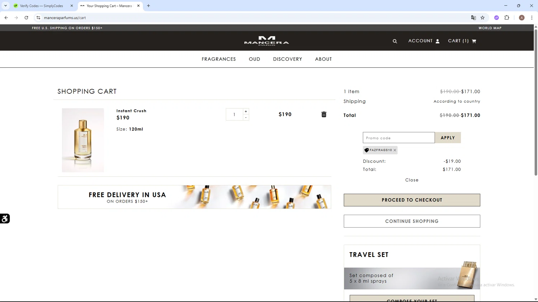The image size is (538, 302).
Task: Close the Verify Codes SimplyCodes tab
Action: 72,6
